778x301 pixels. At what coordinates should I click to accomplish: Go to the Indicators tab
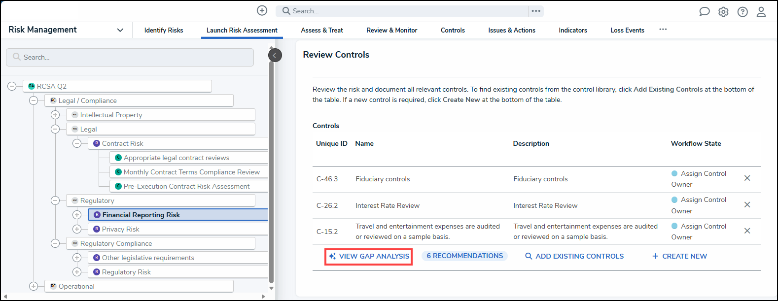(573, 30)
